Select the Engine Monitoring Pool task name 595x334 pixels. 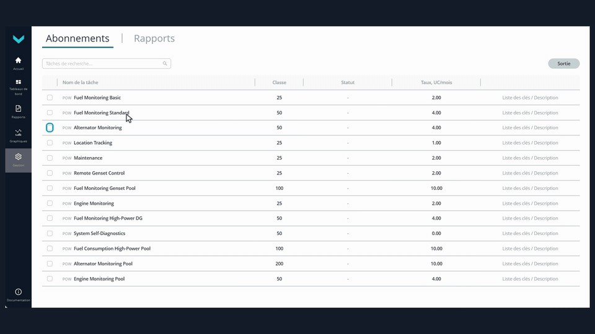pyautogui.click(x=99, y=279)
